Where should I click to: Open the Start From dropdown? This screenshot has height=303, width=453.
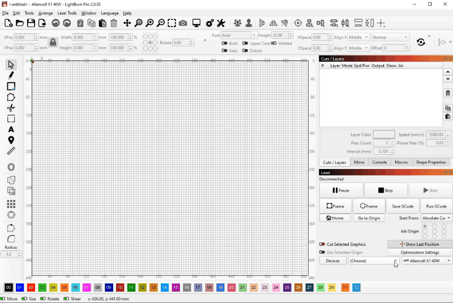(435, 218)
